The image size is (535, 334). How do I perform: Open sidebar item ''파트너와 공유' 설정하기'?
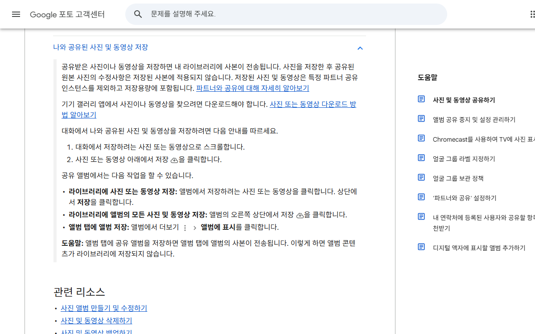coord(465,198)
